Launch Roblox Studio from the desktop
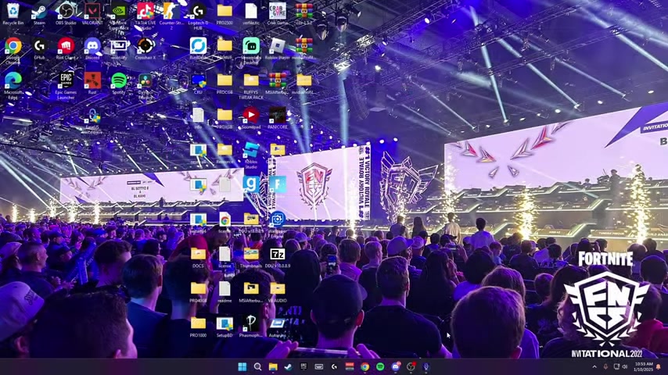This screenshot has height=375, width=668. pyautogui.click(x=251, y=150)
